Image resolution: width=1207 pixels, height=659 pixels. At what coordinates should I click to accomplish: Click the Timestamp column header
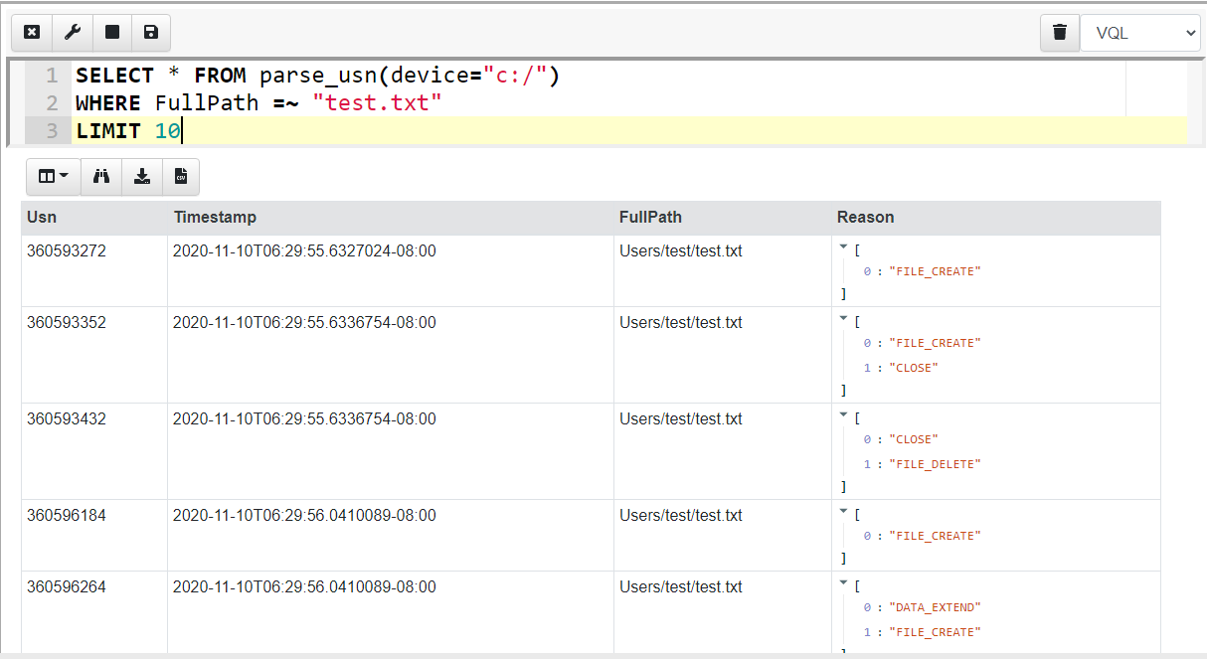click(215, 218)
